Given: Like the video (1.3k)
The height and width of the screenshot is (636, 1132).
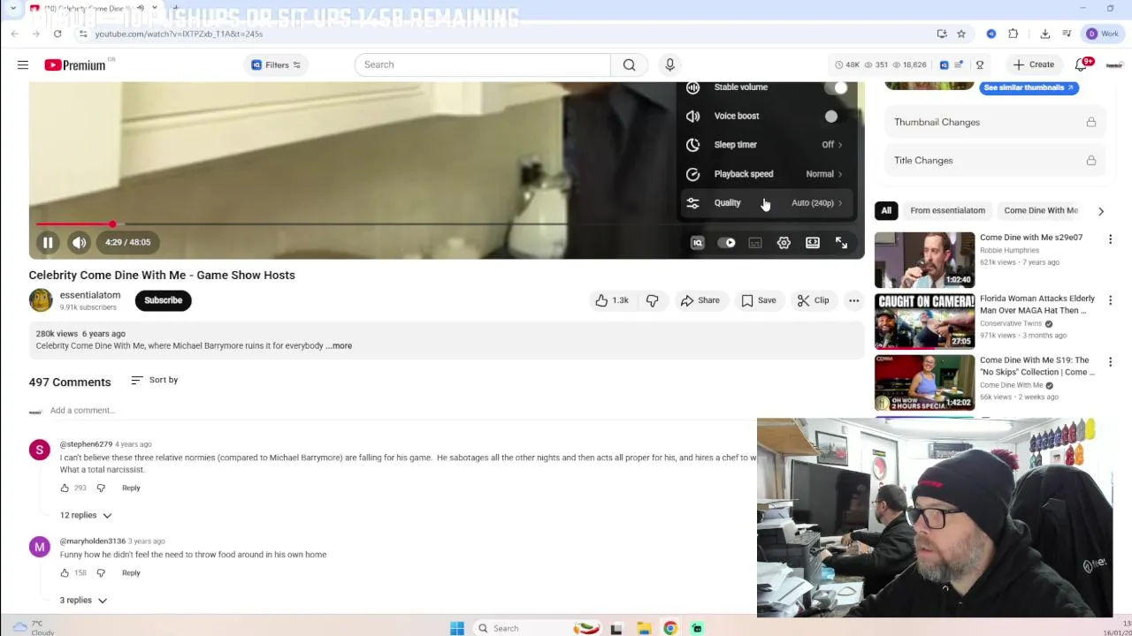Looking at the screenshot, I should pos(611,300).
